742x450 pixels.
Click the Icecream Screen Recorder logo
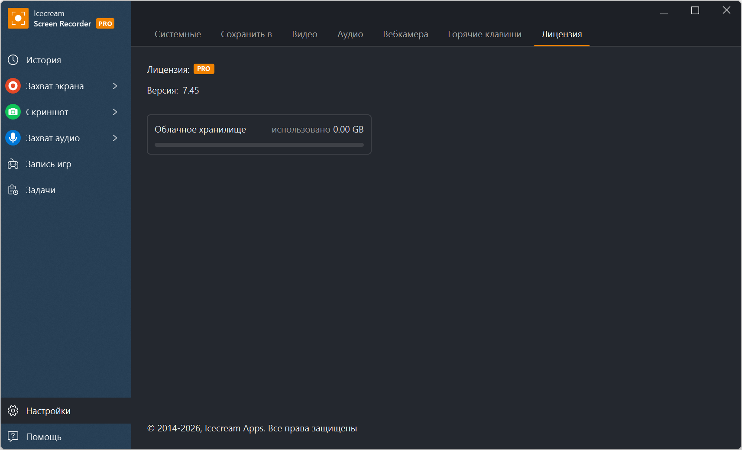[x=18, y=18]
